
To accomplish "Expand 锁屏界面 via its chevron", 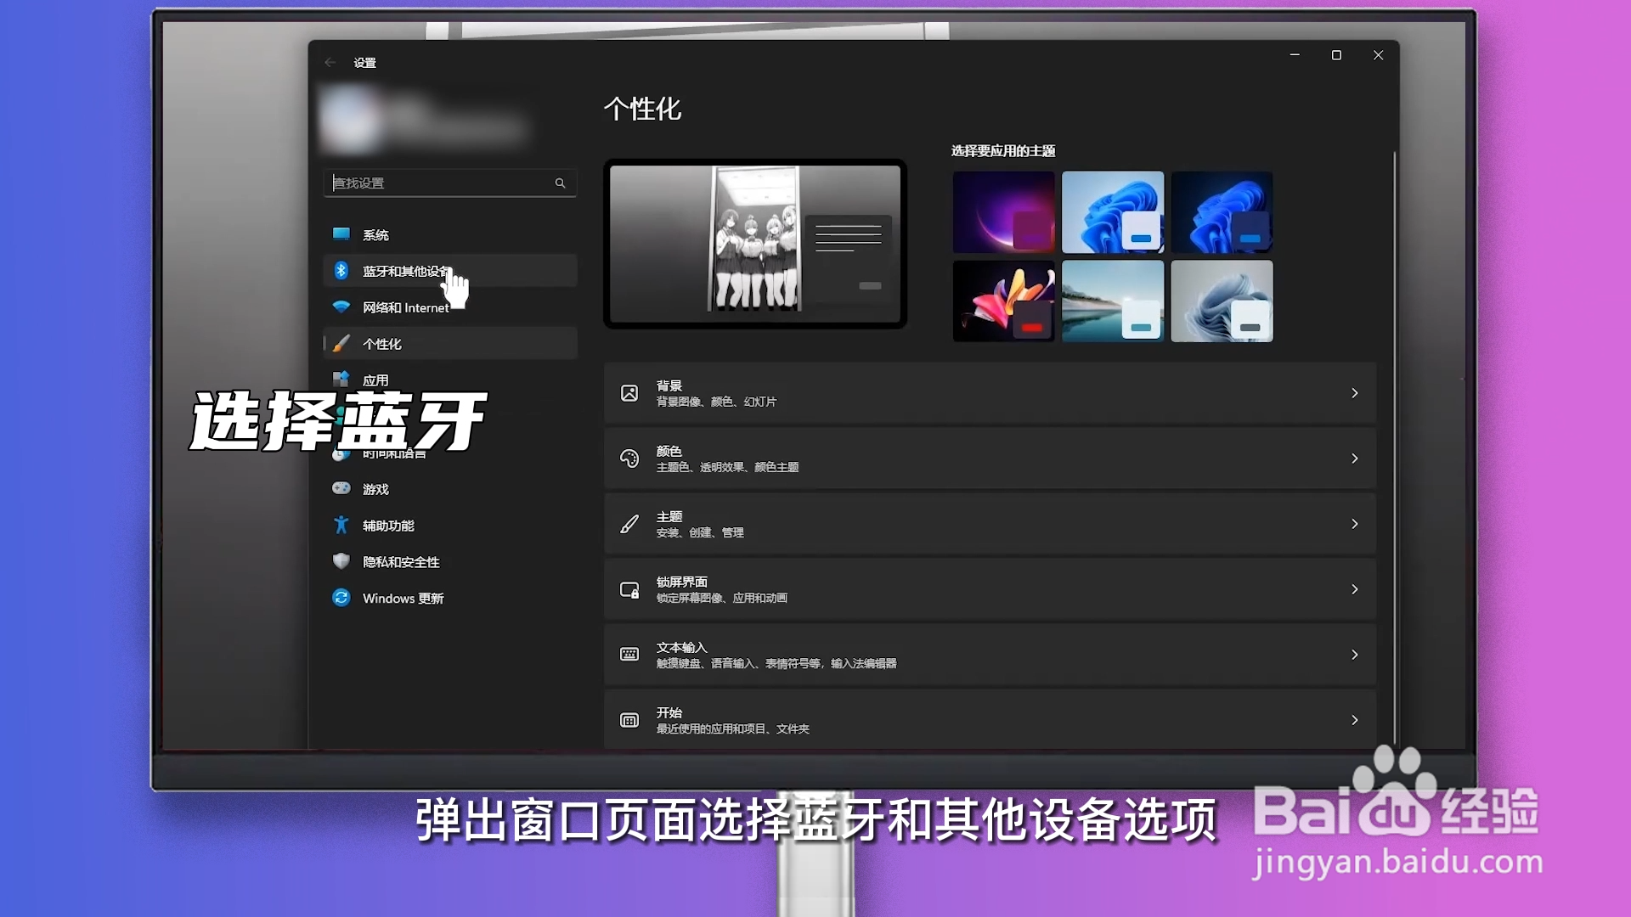I will tap(1355, 589).
